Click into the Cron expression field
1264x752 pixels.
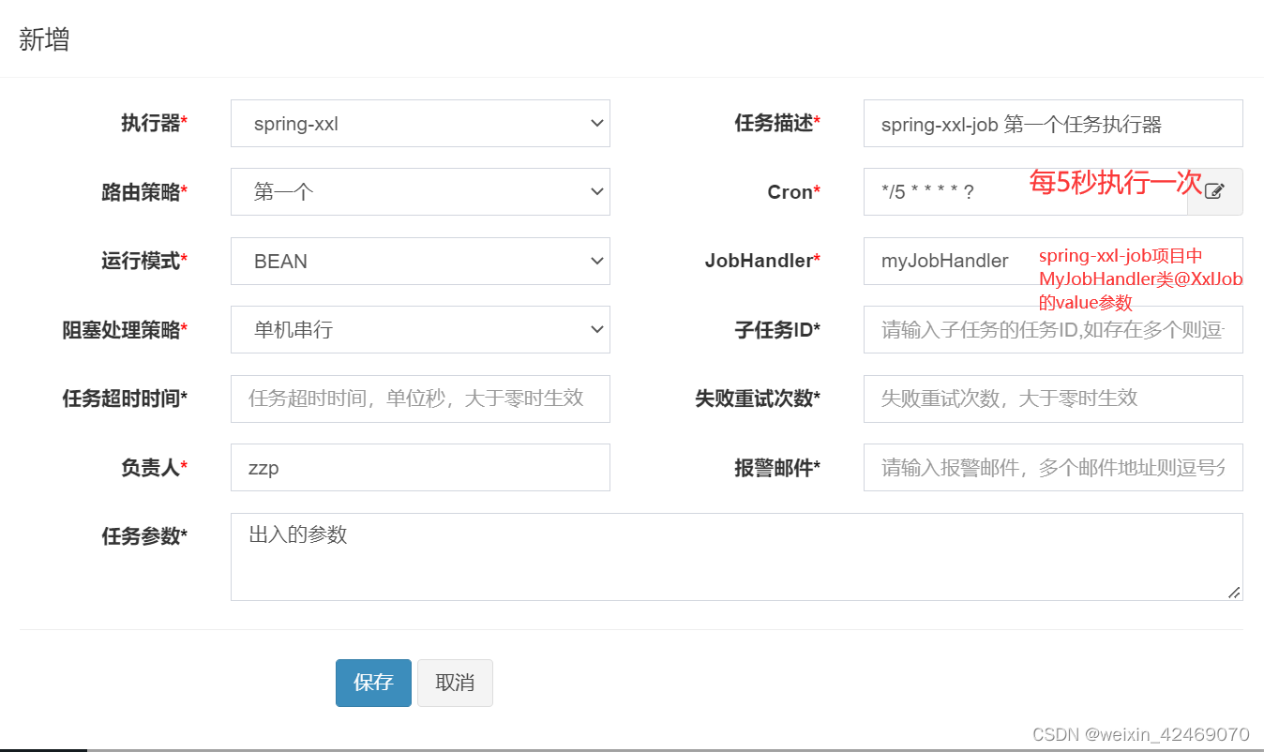[1025, 191]
